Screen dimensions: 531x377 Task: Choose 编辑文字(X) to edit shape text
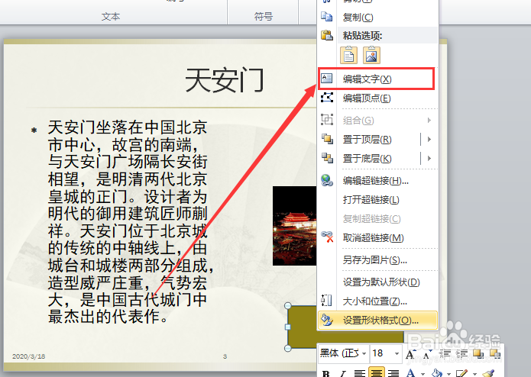[x=376, y=79]
